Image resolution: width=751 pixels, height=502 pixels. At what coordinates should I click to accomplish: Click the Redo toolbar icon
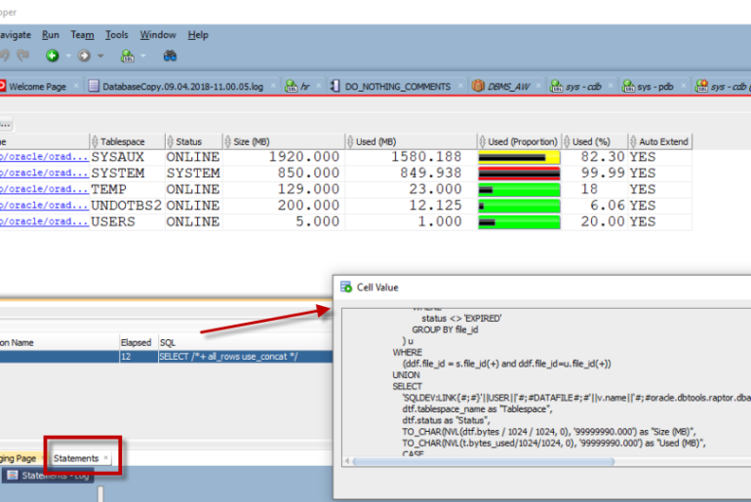pos(22,56)
